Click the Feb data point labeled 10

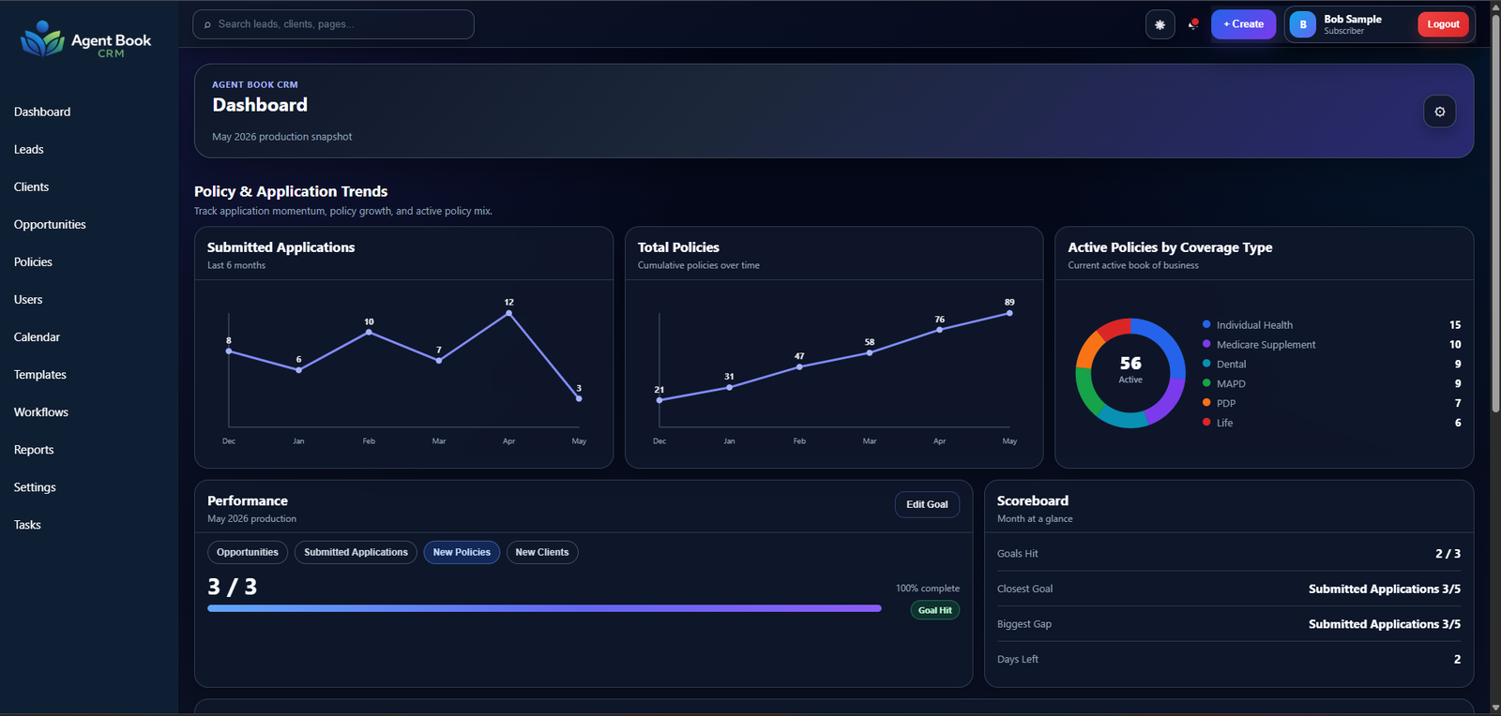pos(369,332)
